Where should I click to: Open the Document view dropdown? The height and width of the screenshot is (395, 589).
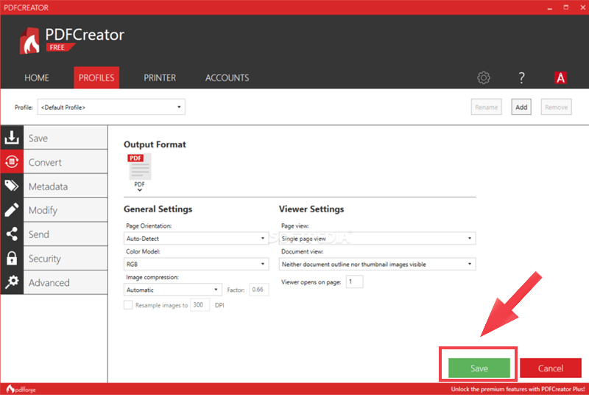pyautogui.click(x=377, y=264)
